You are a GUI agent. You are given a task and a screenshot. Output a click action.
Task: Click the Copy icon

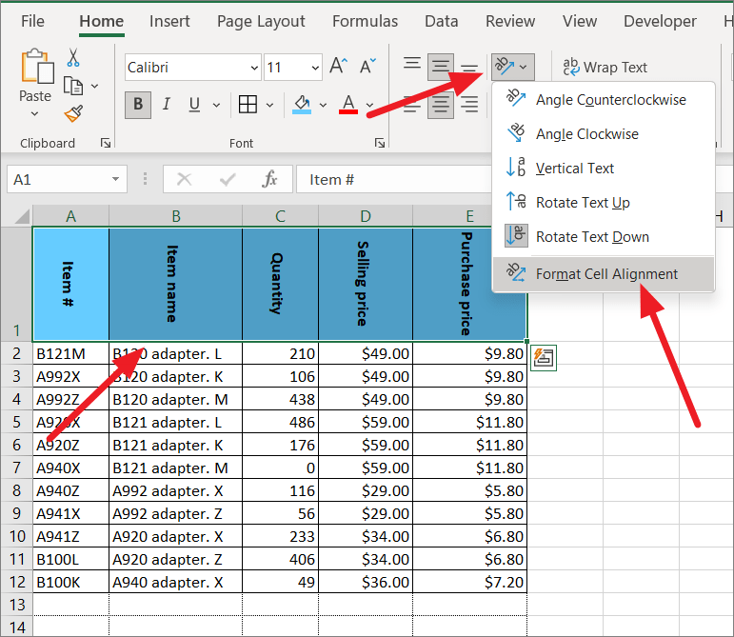73,86
